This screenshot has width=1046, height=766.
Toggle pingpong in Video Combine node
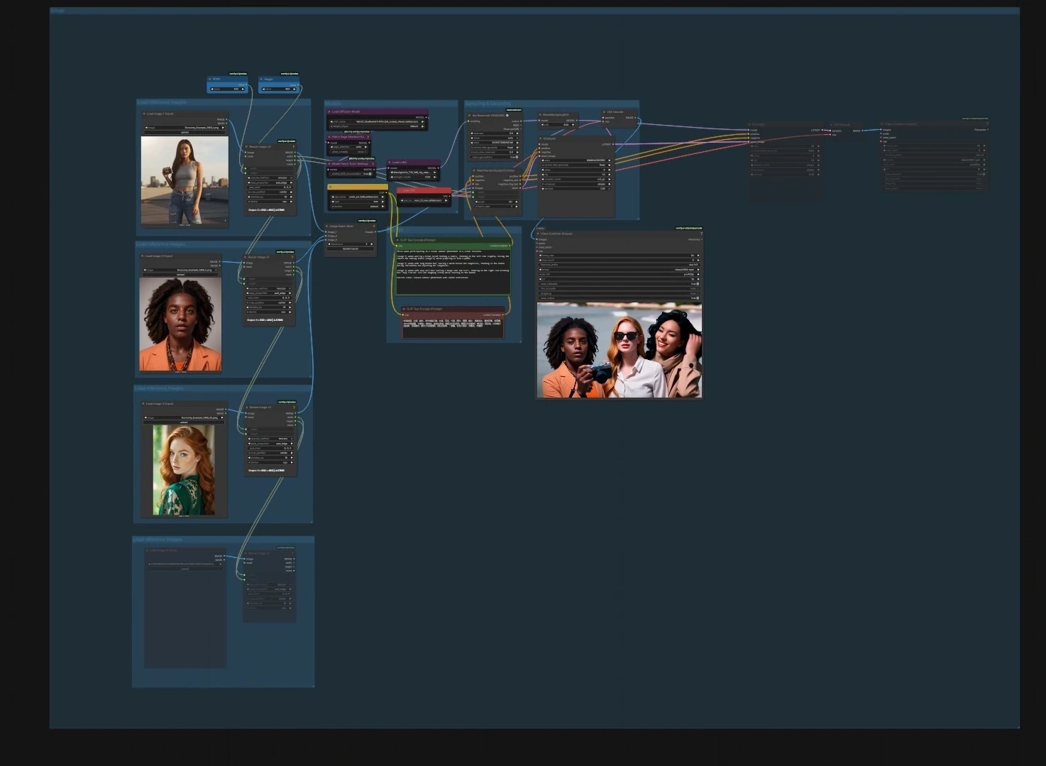coord(620,293)
